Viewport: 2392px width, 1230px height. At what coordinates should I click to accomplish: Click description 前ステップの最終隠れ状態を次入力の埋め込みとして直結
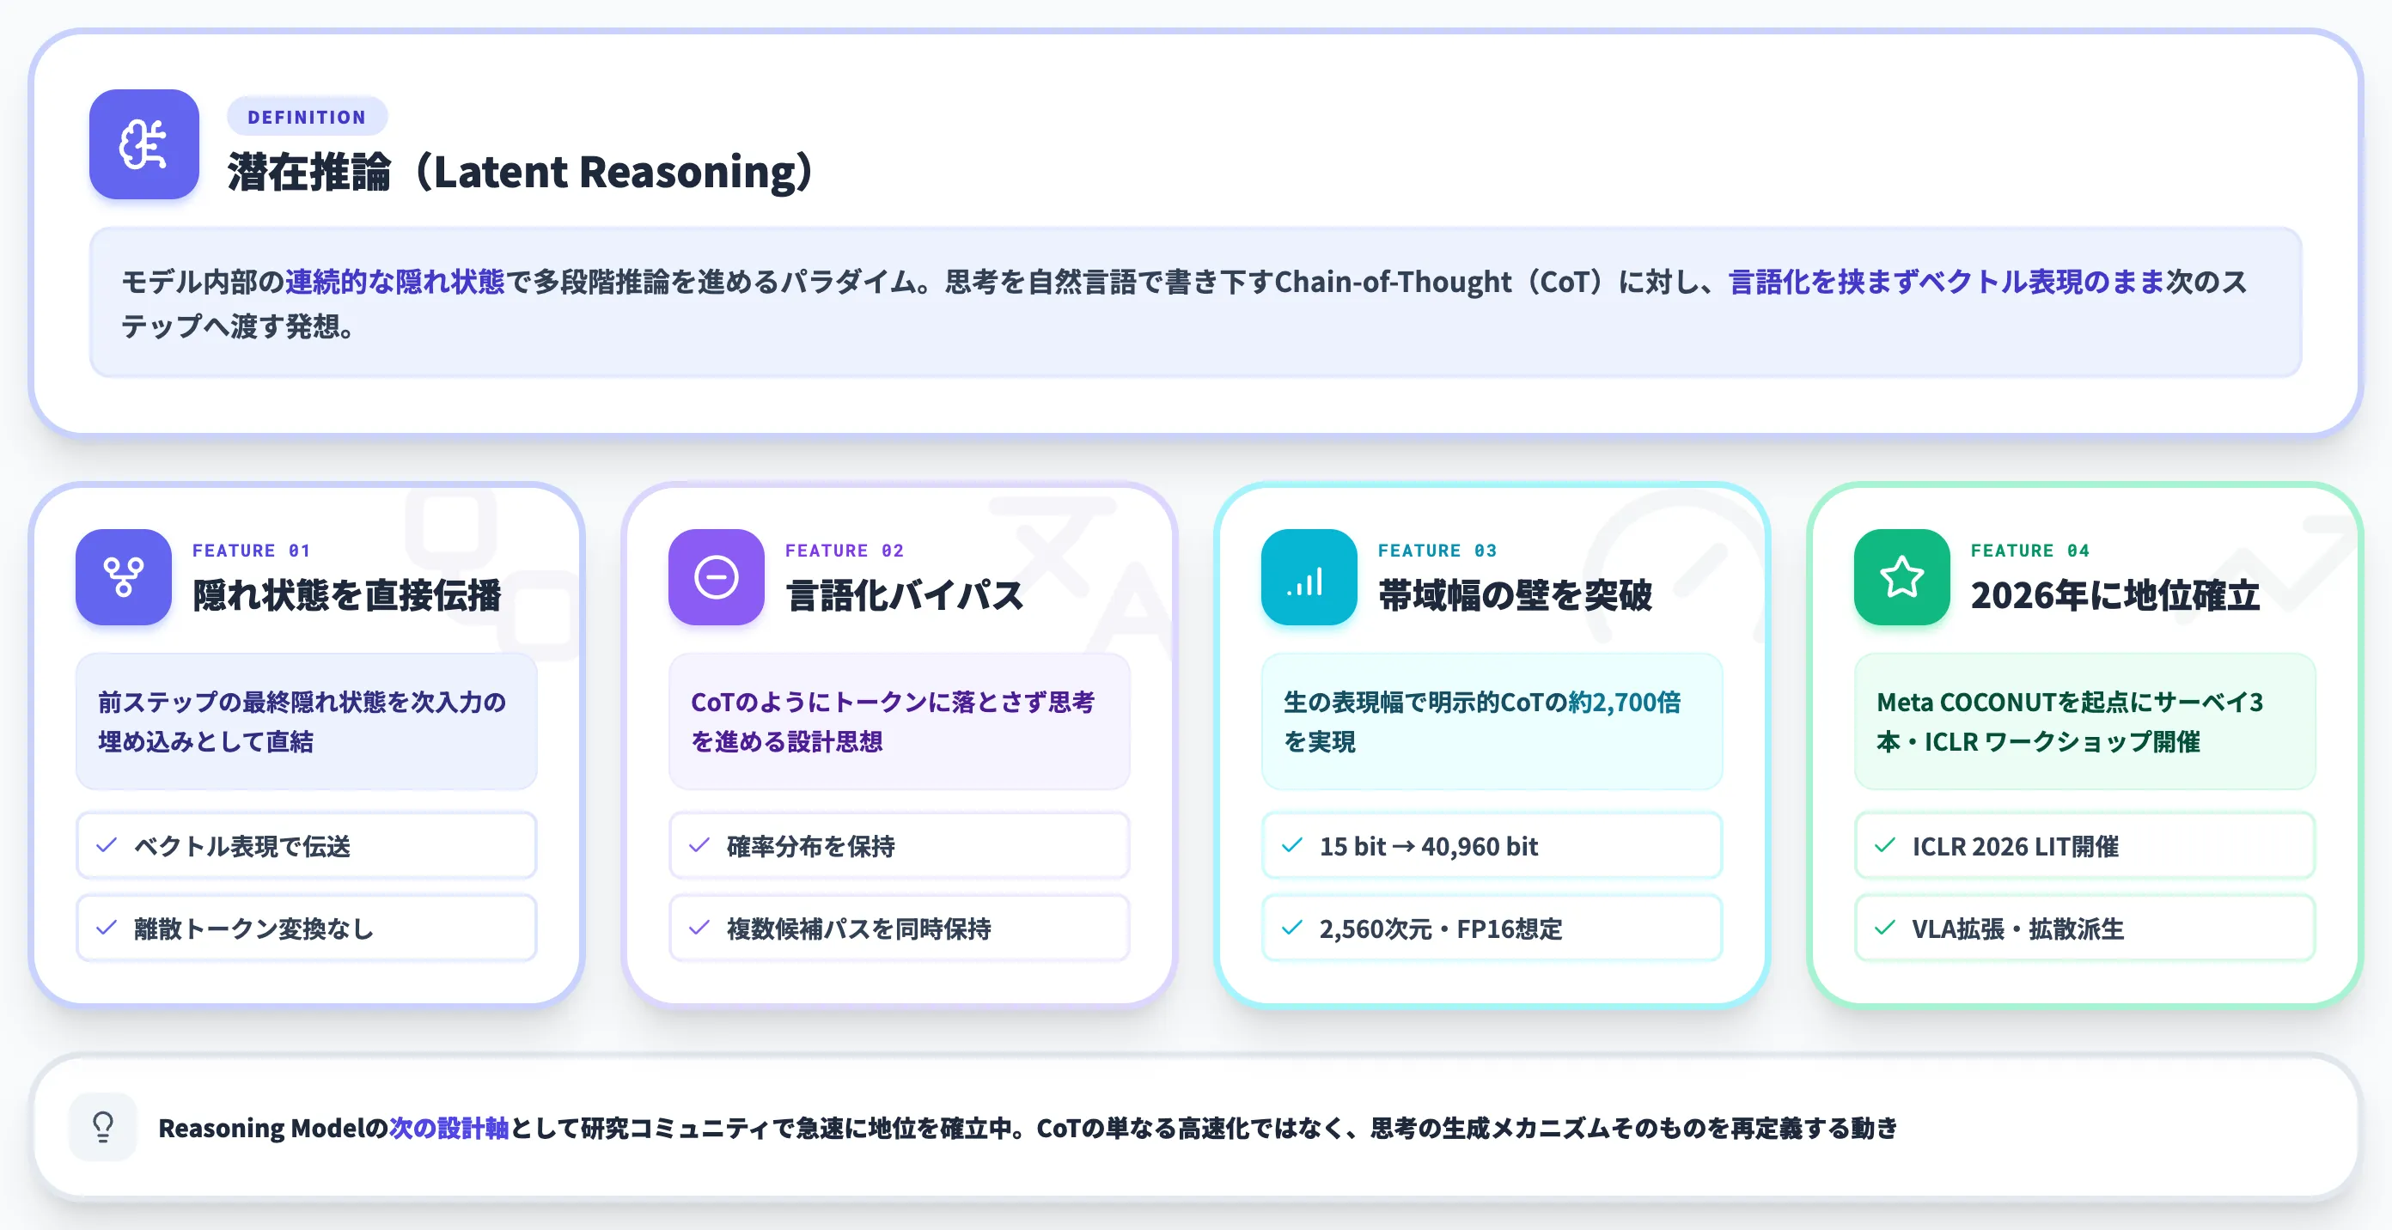click(x=302, y=722)
